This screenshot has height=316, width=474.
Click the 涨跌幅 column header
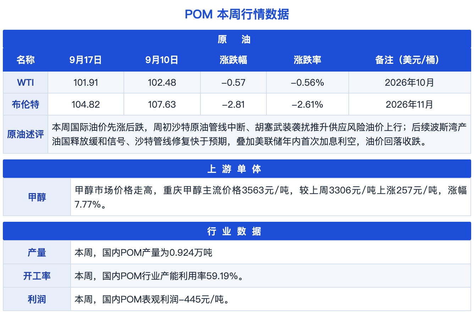[x=233, y=60]
